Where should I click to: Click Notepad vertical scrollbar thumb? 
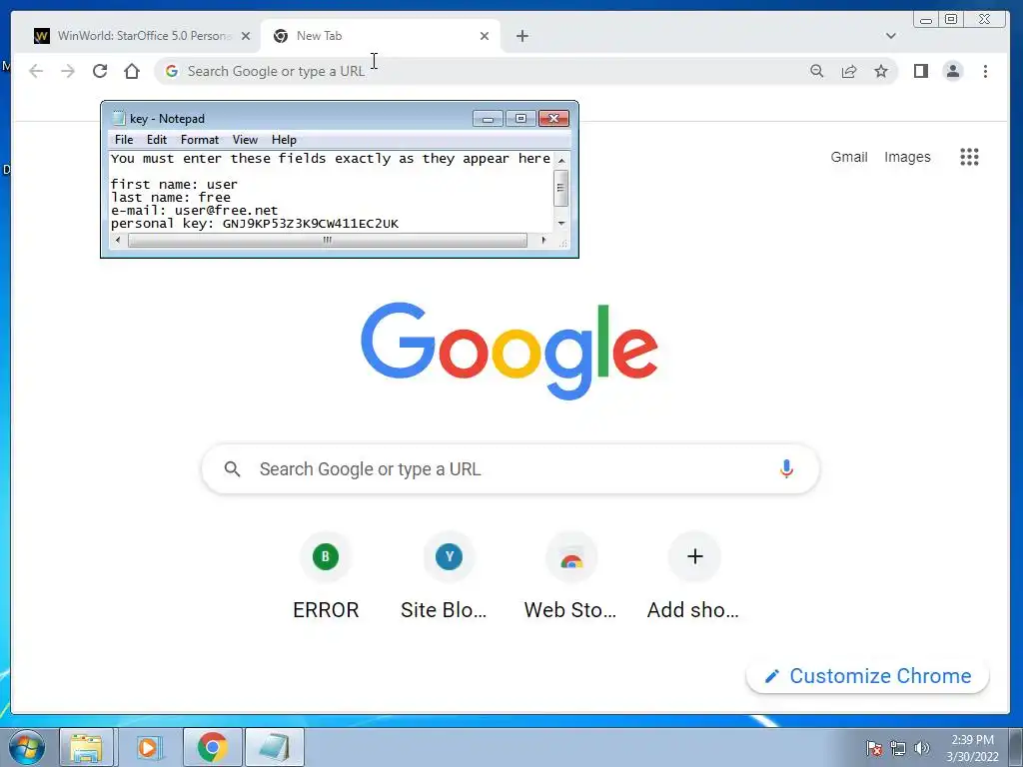pyautogui.click(x=561, y=188)
